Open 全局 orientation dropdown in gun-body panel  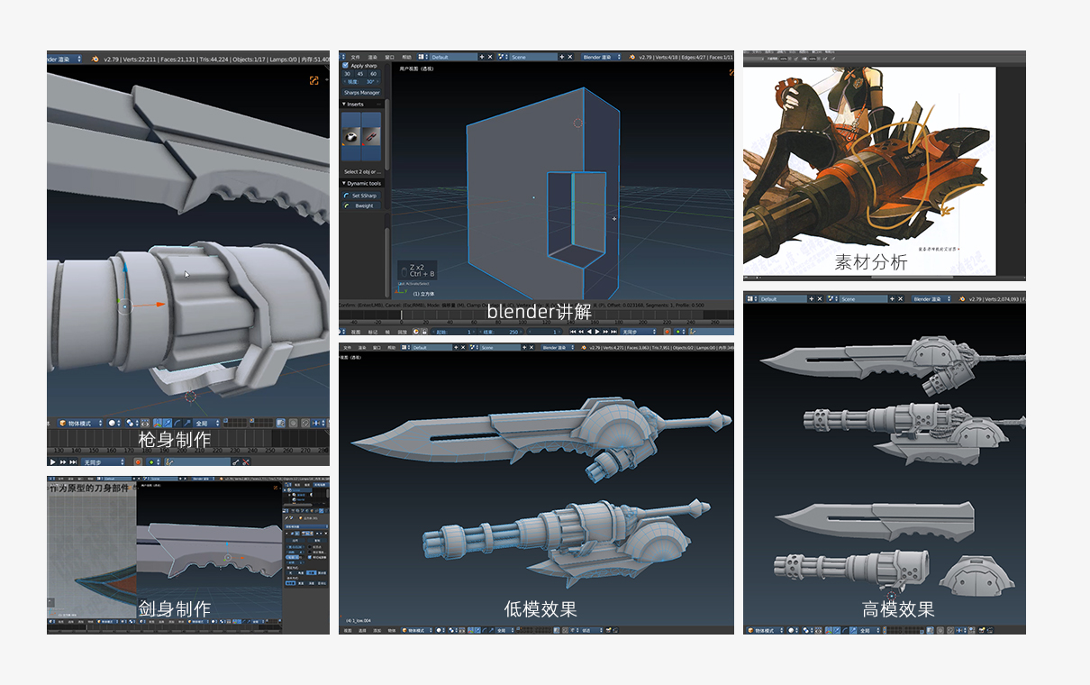point(206,423)
